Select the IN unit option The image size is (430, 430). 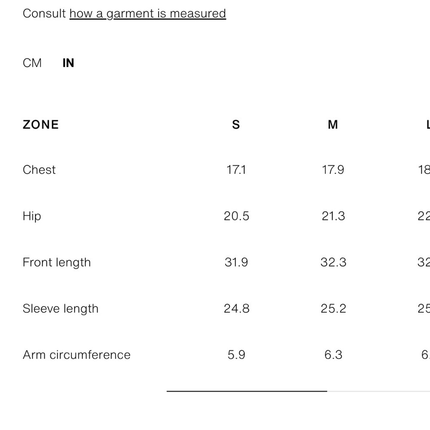pyautogui.click(x=68, y=63)
